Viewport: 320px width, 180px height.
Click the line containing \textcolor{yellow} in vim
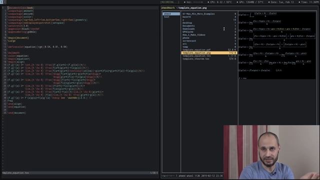(76, 71)
